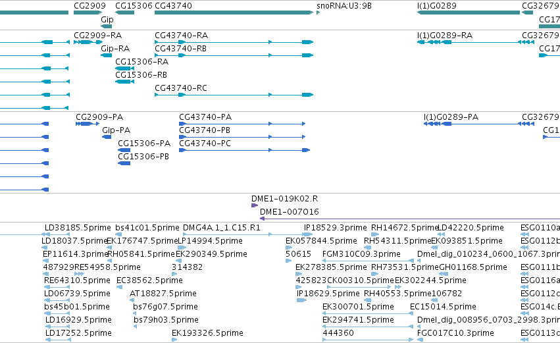This screenshot has width=560, height=343.
Task: Select the CG15306-PB protein label
Action: 143,157
